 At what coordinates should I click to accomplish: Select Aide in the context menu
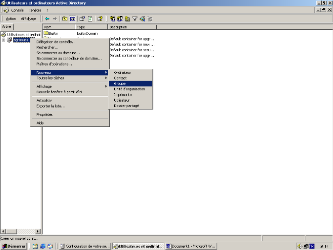point(70,123)
